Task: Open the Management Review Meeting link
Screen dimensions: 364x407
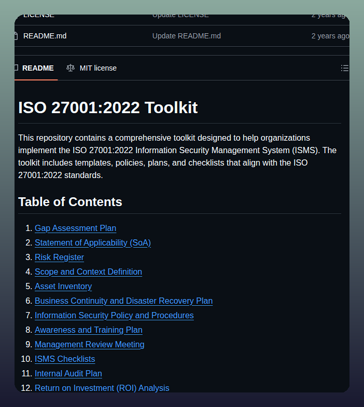Action: pos(89,345)
